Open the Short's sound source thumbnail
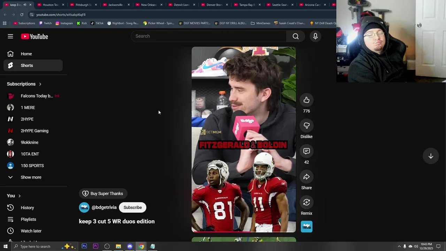Screen dimensions: 446x251 coord(307,227)
